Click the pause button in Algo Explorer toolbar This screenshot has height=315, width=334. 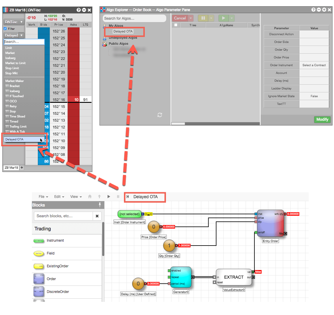coord(203,18)
